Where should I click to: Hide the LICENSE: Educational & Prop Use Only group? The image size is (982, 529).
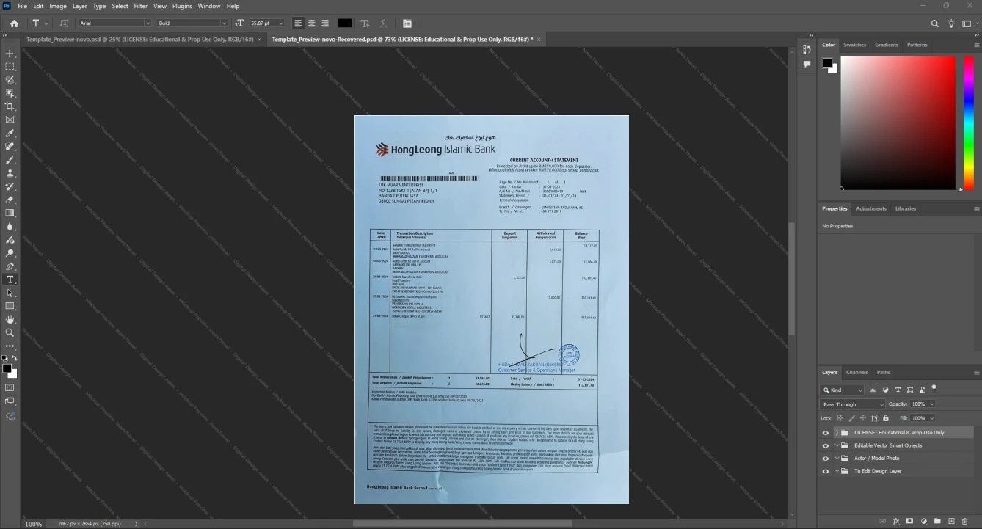coord(826,433)
